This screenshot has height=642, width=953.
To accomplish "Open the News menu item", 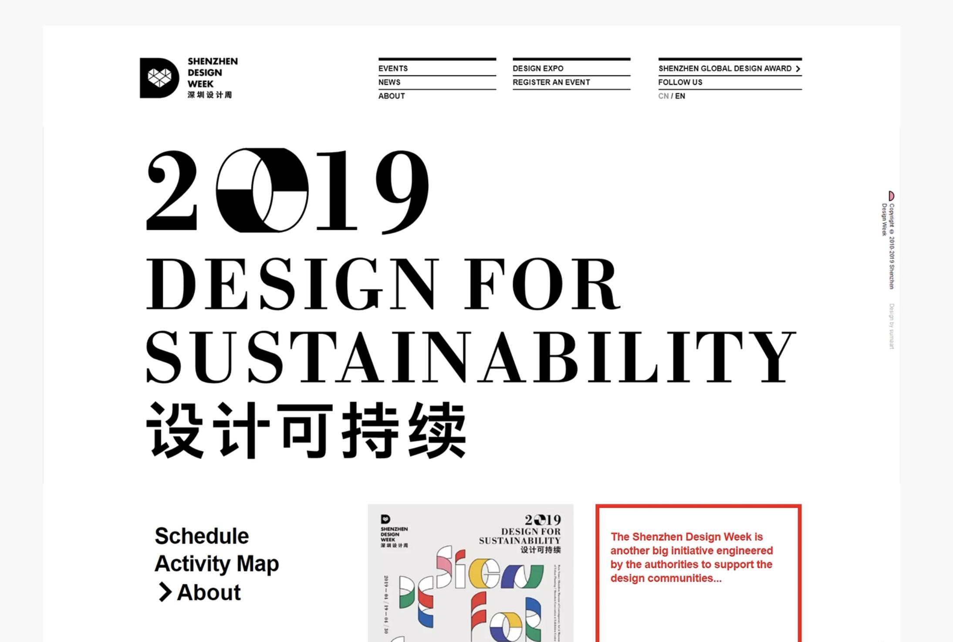I will (389, 82).
